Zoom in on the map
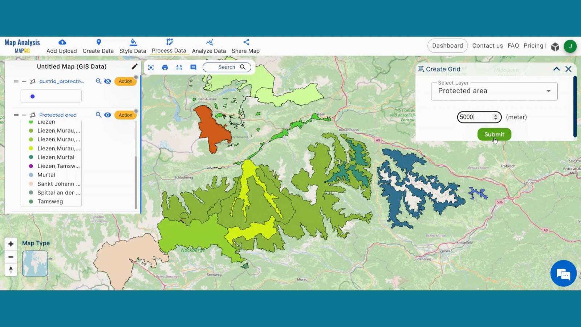Screen dimensions: 581x327 click(11, 244)
